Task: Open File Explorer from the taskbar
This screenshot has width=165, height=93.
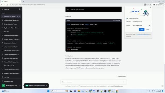Action: pos(79,91)
